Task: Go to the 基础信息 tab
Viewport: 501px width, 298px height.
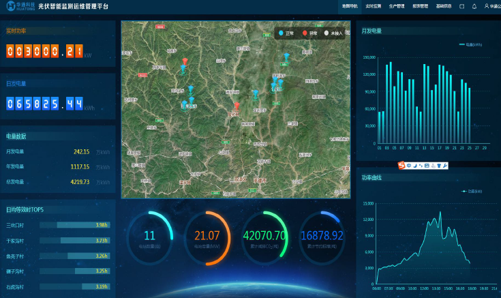Action: [x=443, y=5]
